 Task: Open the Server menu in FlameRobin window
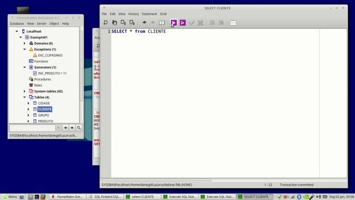click(42, 23)
